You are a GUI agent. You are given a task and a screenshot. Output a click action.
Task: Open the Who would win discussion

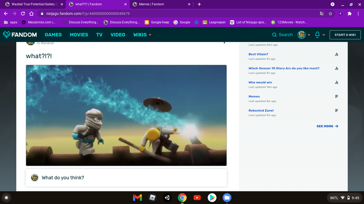tap(260, 82)
